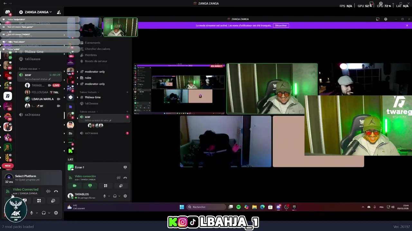
Task: Open the Task View icon on the streamed taskbar
Action: point(230,207)
